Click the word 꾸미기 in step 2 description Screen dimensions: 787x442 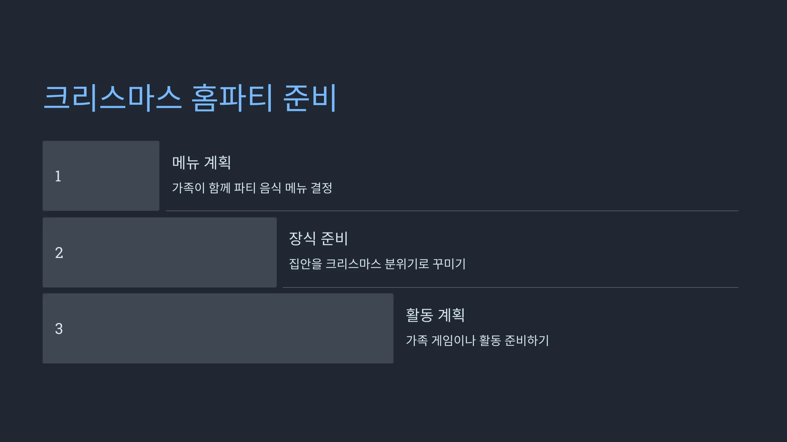(x=449, y=264)
